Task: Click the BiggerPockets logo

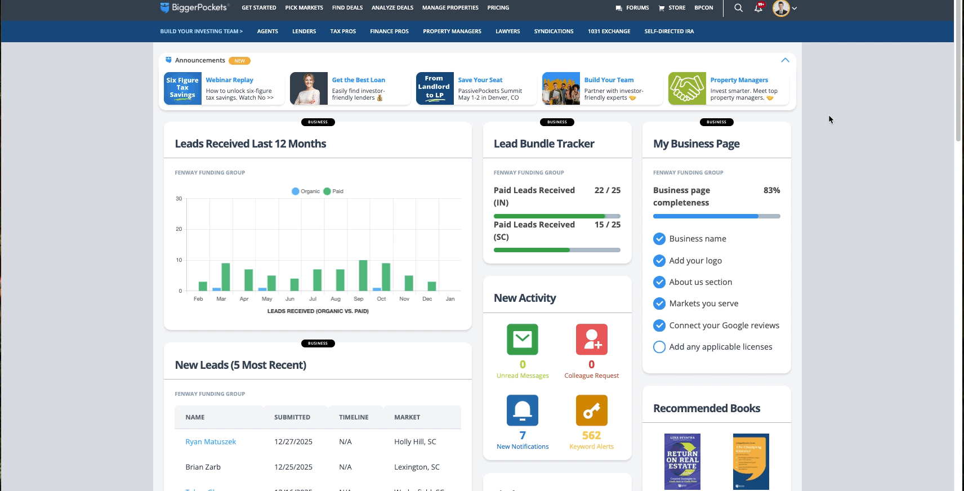Action: pyautogui.click(x=194, y=8)
